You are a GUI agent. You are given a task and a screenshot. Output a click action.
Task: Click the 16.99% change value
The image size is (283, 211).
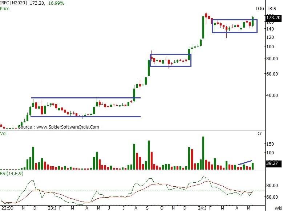(x=56, y=3)
